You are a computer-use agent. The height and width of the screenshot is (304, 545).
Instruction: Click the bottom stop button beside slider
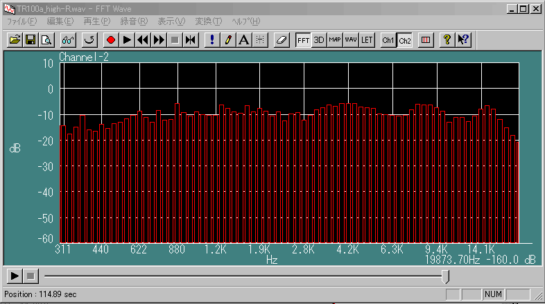[30, 276]
